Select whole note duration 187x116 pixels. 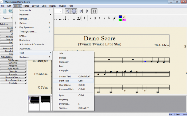(56, 19)
